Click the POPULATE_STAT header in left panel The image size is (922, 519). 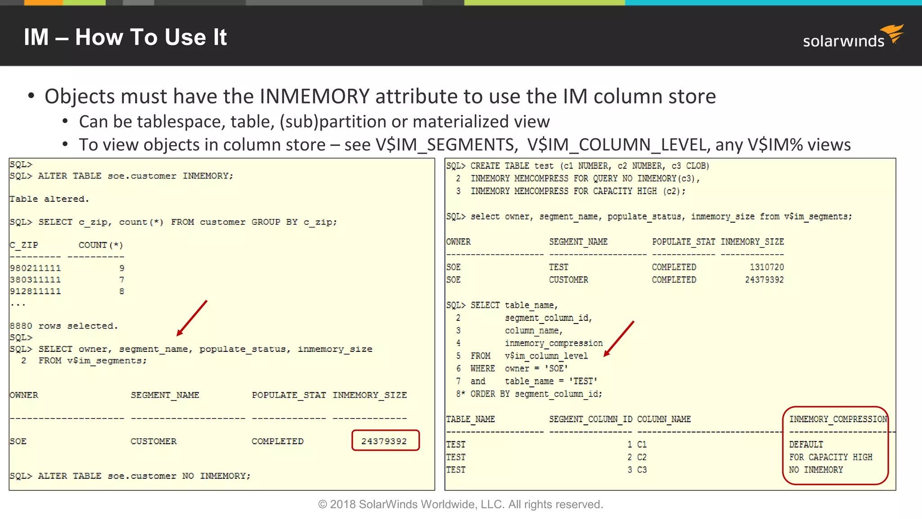click(289, 395)
